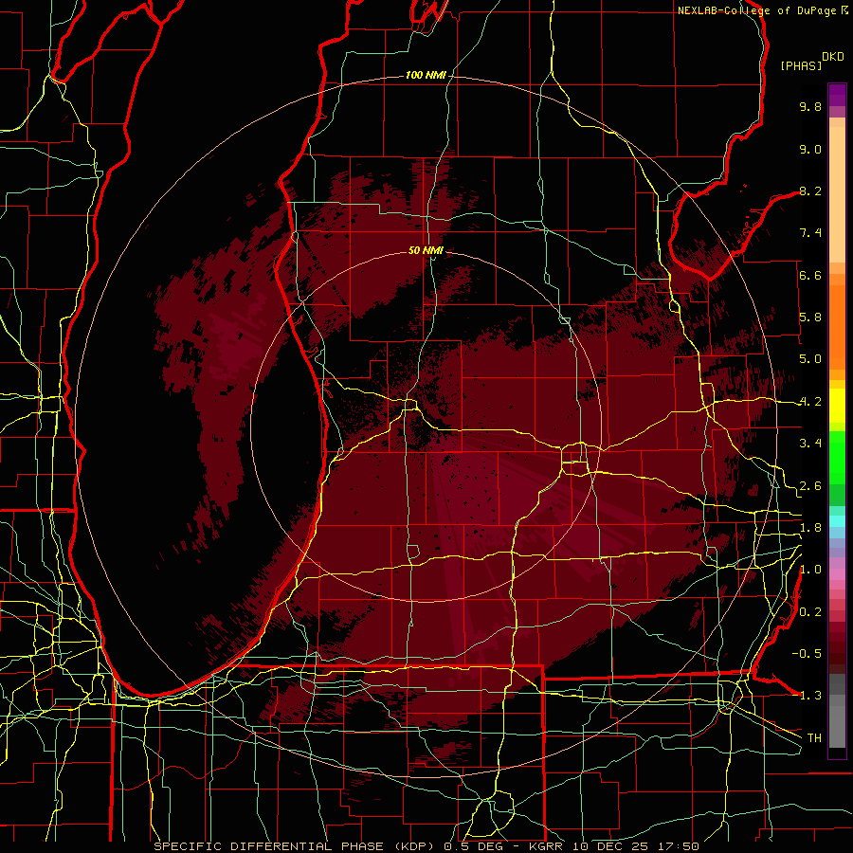
Task: Click the DKD label above the color scale
Action: click(x=833, y=57)
